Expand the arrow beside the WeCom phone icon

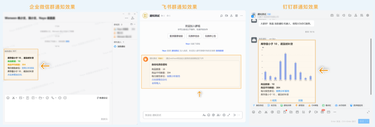click(x=56, y=98)
